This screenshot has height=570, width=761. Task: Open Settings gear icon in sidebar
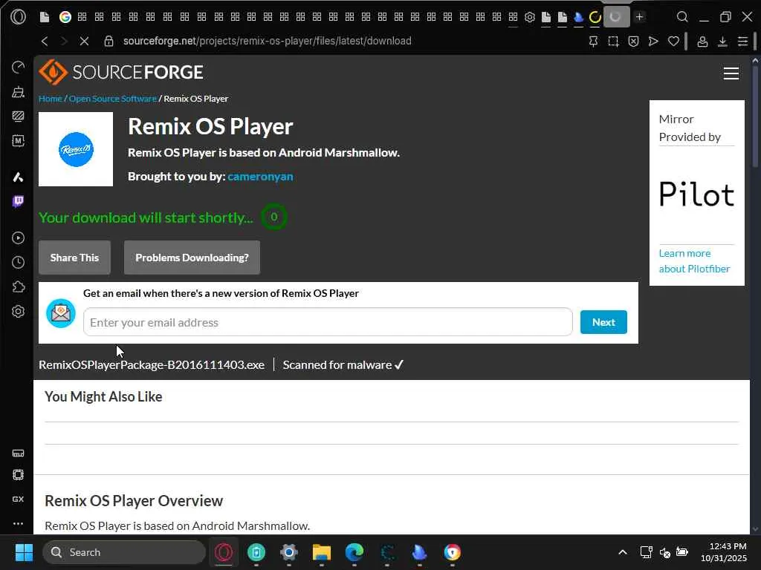(x=18, y=311)
